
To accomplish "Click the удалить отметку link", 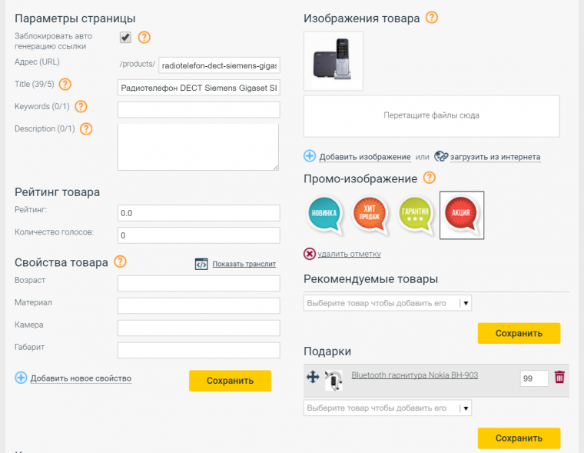I will point(349,254).
